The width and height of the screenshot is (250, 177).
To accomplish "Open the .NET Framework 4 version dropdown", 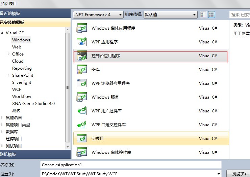I will pos(98,14).
